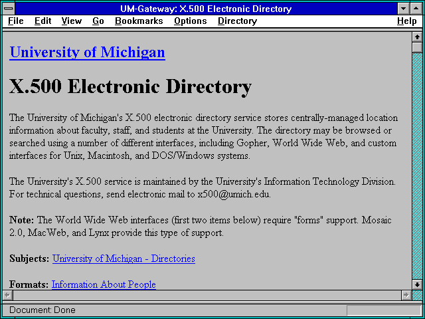The width and height of the screenshot is (425, 319).
Task: Follow the University of Michigan heading link
Action: [87, 52]
